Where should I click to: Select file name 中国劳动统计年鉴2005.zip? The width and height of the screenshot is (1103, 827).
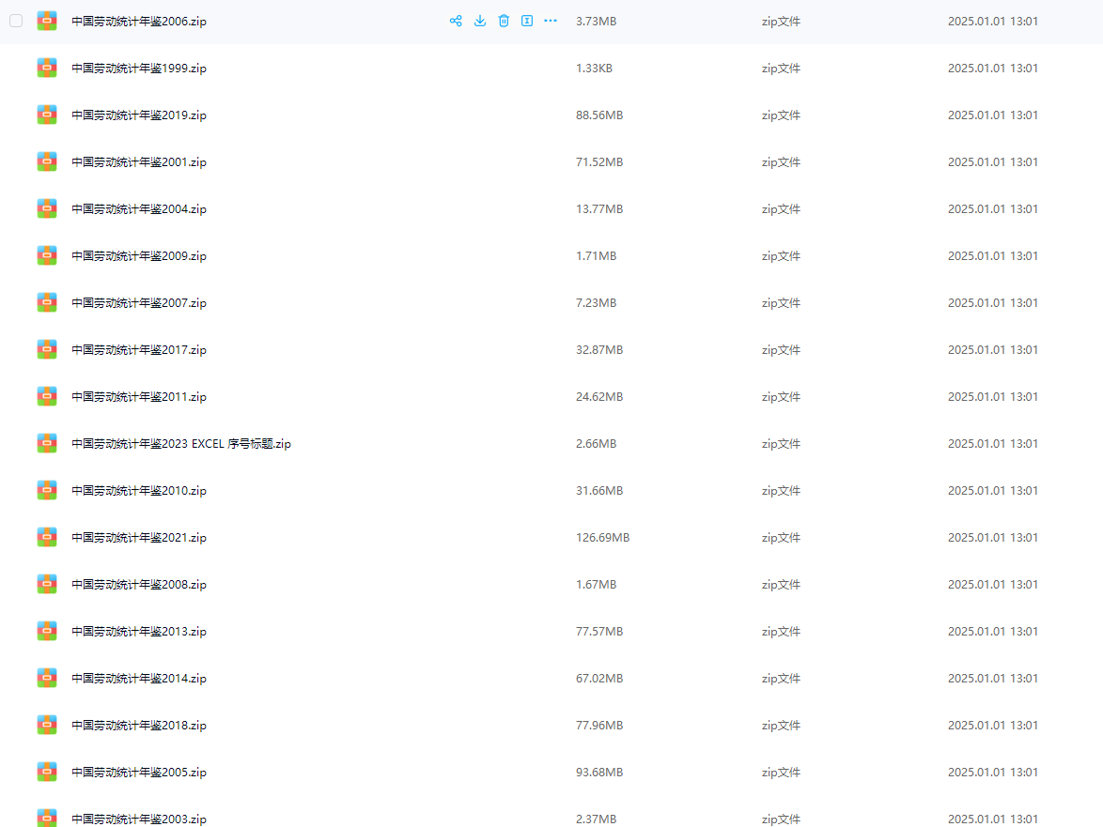click(x=139, y=773)
